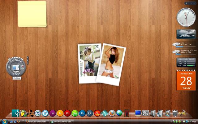The image size is (198, 124).
Task: Click the calendar gadget showing 28
Action: 186,80
